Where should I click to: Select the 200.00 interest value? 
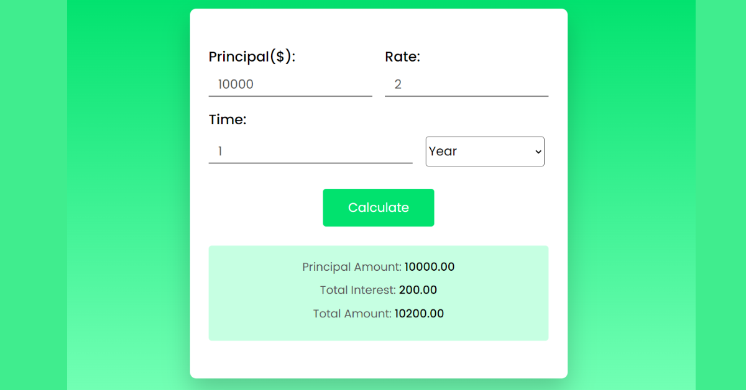(x=418, y=290)
